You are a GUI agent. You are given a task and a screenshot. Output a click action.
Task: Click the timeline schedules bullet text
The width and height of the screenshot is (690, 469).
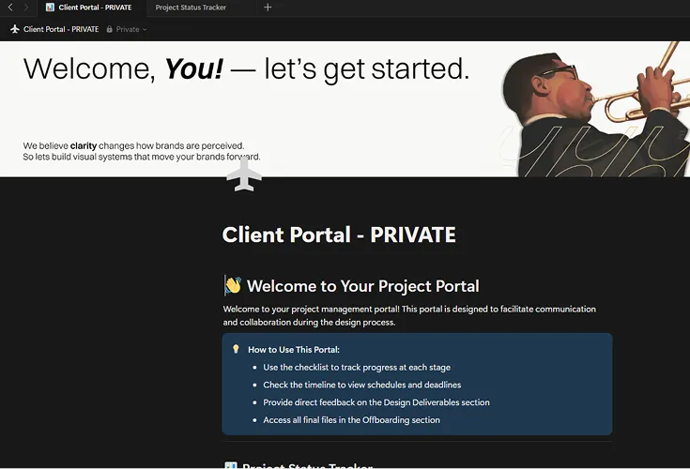(x=362, y=385)
